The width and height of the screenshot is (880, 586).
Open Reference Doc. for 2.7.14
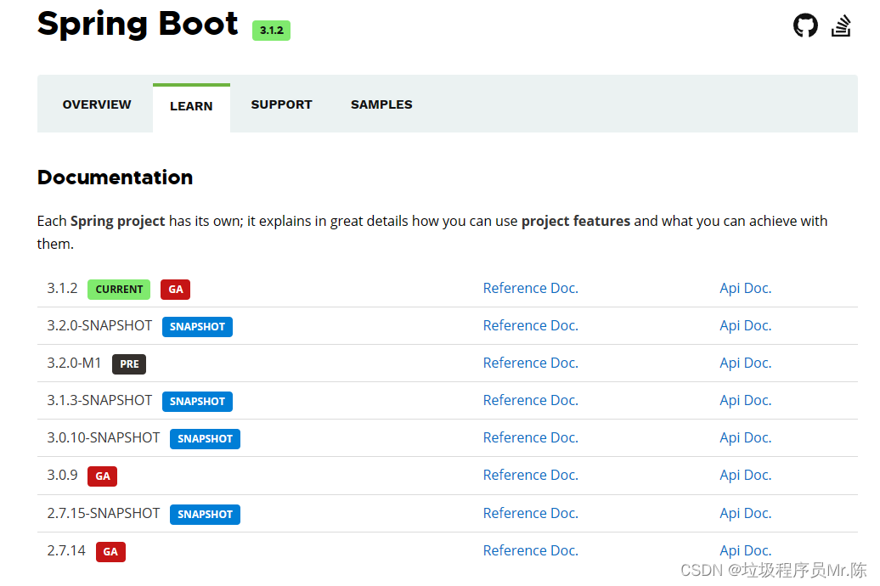(530, 550)
